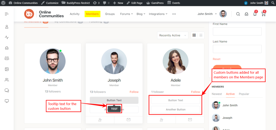This screenshot has height=130, width=276.
Task: Expand the Integrations menu
Action: pos(158,14)
